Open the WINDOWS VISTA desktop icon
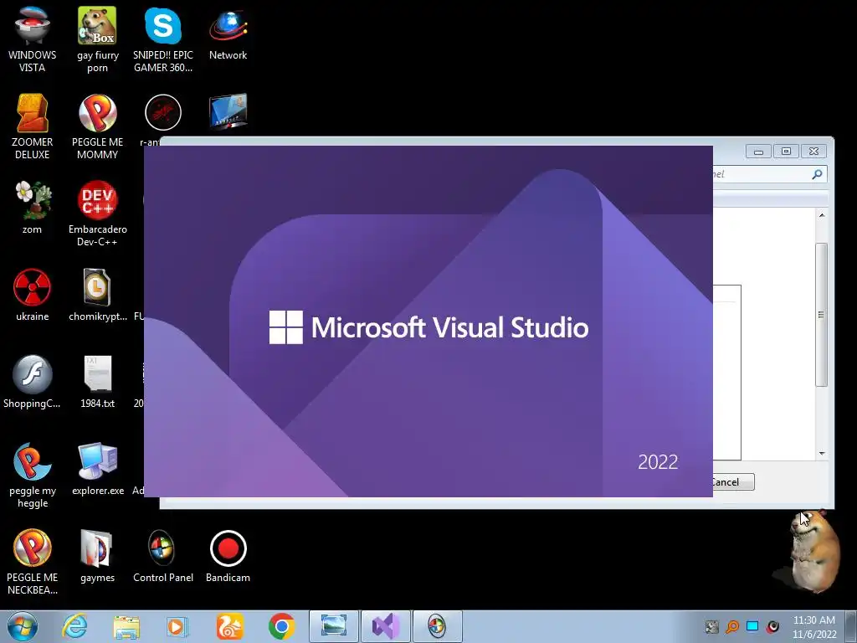 32,39
